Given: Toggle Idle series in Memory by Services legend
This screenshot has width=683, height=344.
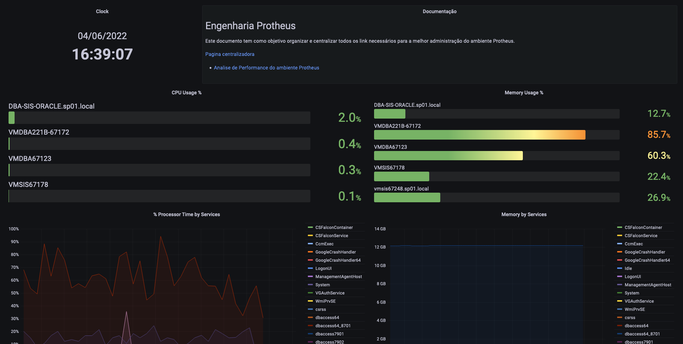Looking at the screenshot, I should 628,269.
